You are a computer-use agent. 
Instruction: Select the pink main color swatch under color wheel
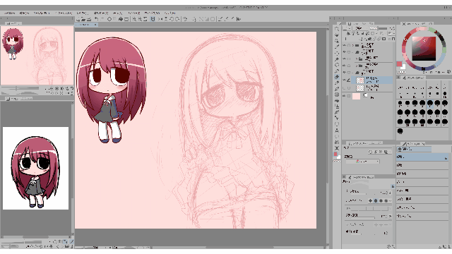pyautogui.click(x=399, y=64)
